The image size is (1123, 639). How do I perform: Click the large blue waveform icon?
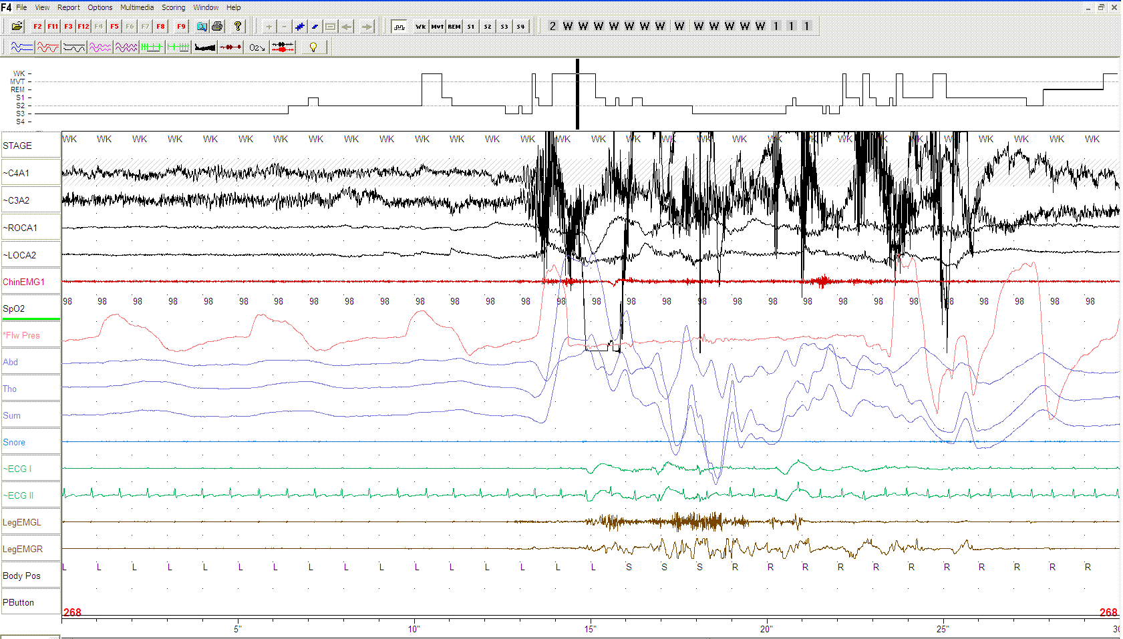[299, 26]
